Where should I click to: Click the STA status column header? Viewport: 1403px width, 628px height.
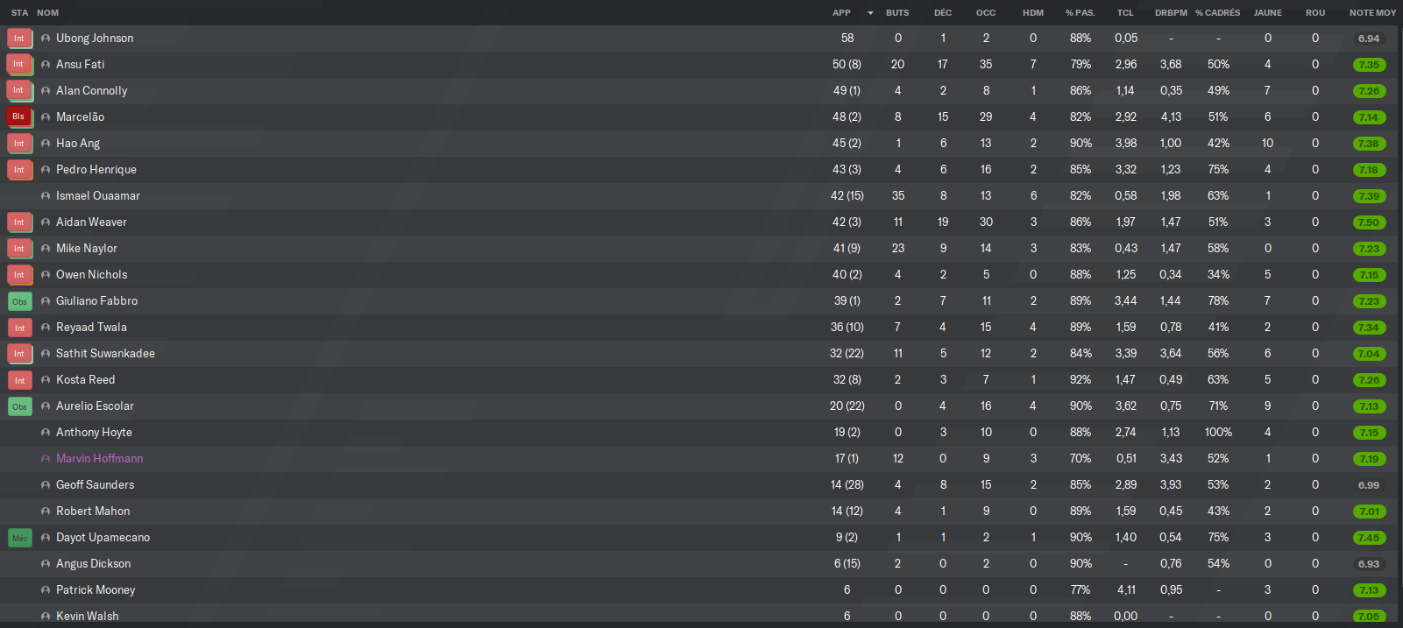[19, 13]
